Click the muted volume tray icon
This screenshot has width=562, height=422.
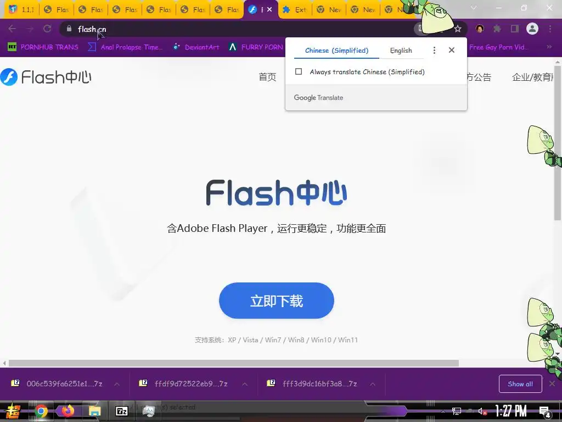coord(482,411)
